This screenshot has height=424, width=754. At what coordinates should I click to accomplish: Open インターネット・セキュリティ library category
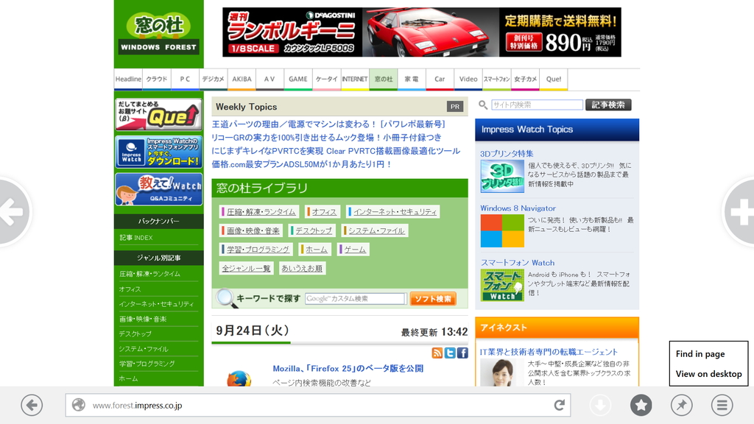point(395,211)
